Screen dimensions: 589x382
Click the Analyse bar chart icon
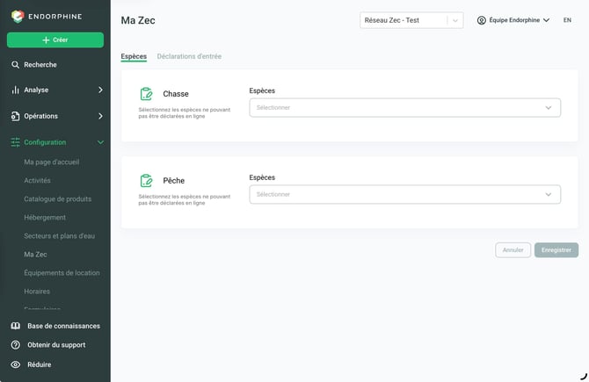15,90
